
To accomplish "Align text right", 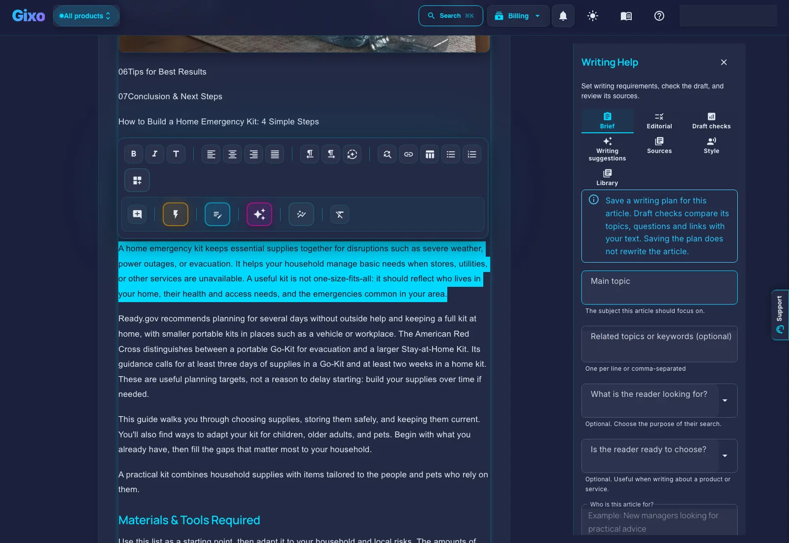I will [253, 154].
